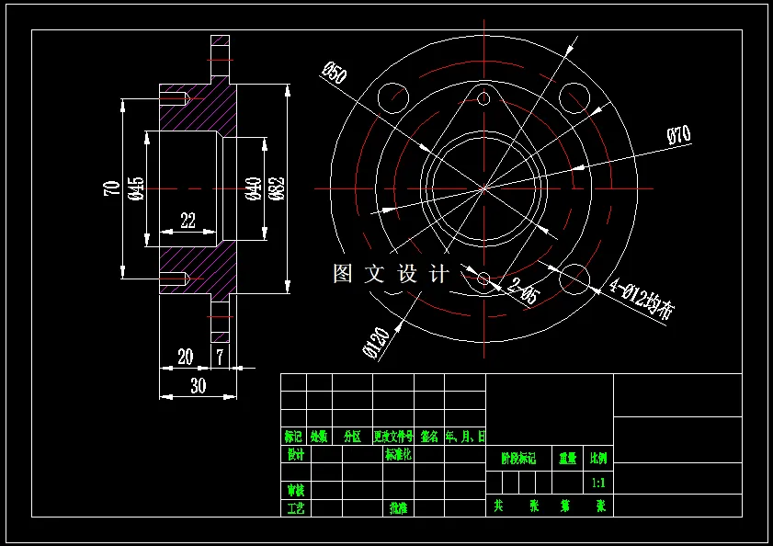This screenshot has height=546, width=773.
Task: Select the vertical 70 dimension text
Action: (112, 188)
